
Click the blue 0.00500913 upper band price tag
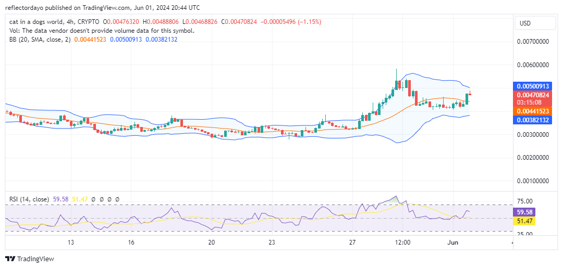pos(532,86)
